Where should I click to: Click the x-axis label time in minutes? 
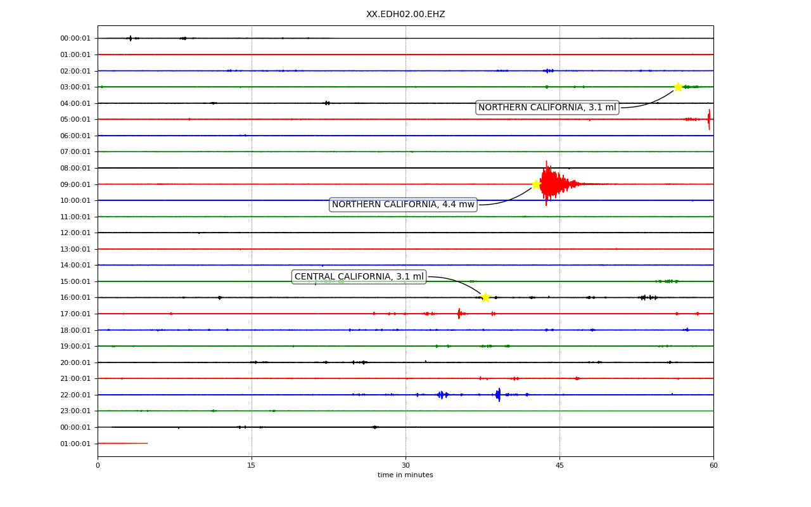point(405,475)
